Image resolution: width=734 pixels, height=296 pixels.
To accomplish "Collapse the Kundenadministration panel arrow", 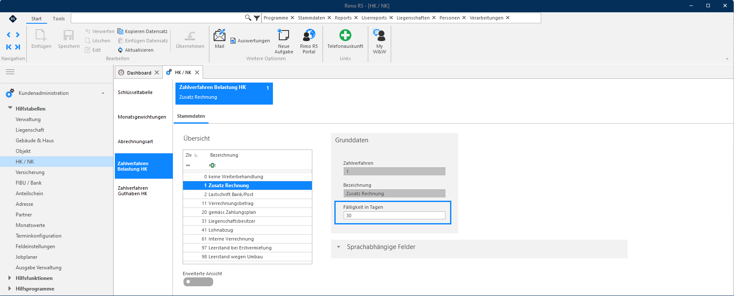I will point(103,93).
